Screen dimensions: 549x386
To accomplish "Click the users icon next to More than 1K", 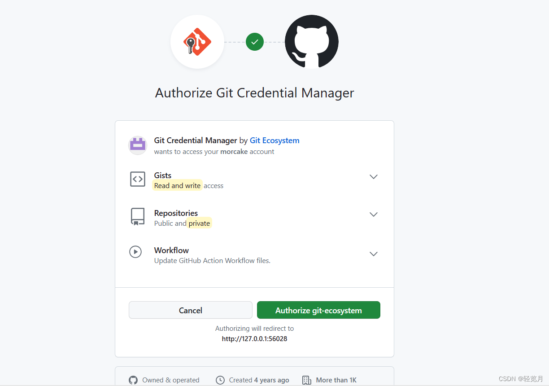I will pyautogui.click(x=307, y=380).
